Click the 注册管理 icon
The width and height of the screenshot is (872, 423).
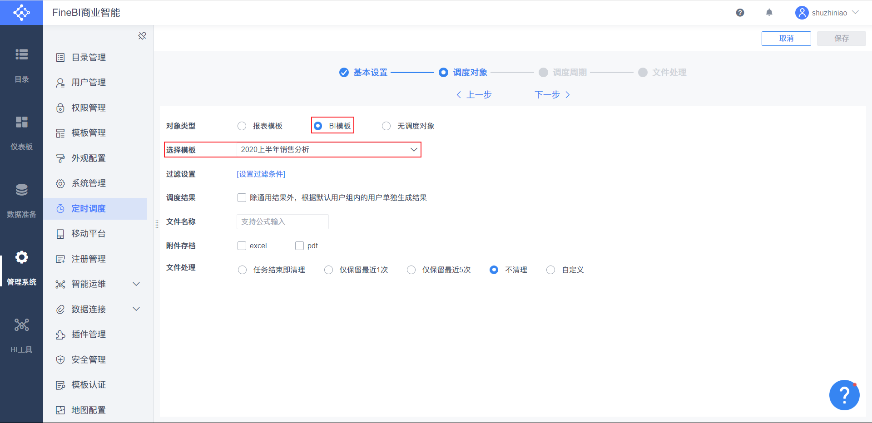60,259
